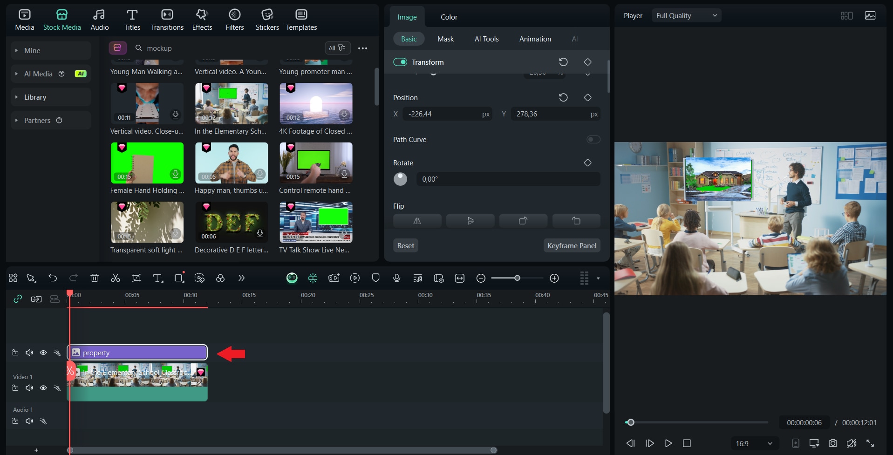Click the Rotate dial knob
The image size is (893, 455).
pos(400,179)
